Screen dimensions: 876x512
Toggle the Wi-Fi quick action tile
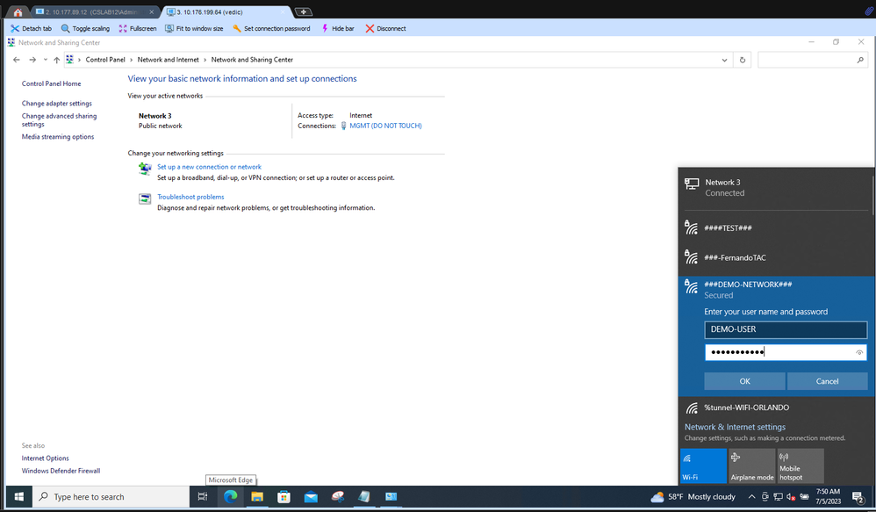[703, 465]
